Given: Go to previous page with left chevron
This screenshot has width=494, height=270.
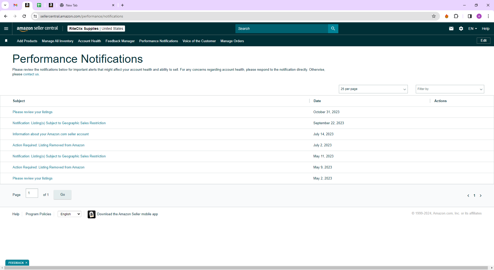Looking at the screenshot, I should pyautogui.click(x=468, y=196).
